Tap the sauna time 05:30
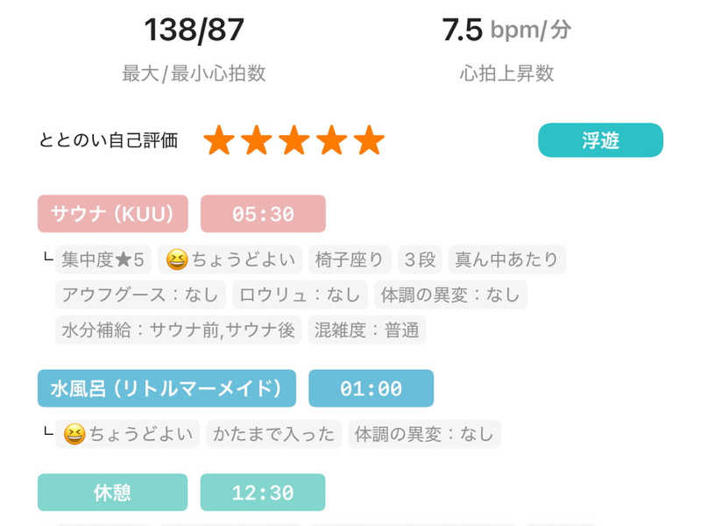This screenshot has height=526, width=701. [263, 214]
